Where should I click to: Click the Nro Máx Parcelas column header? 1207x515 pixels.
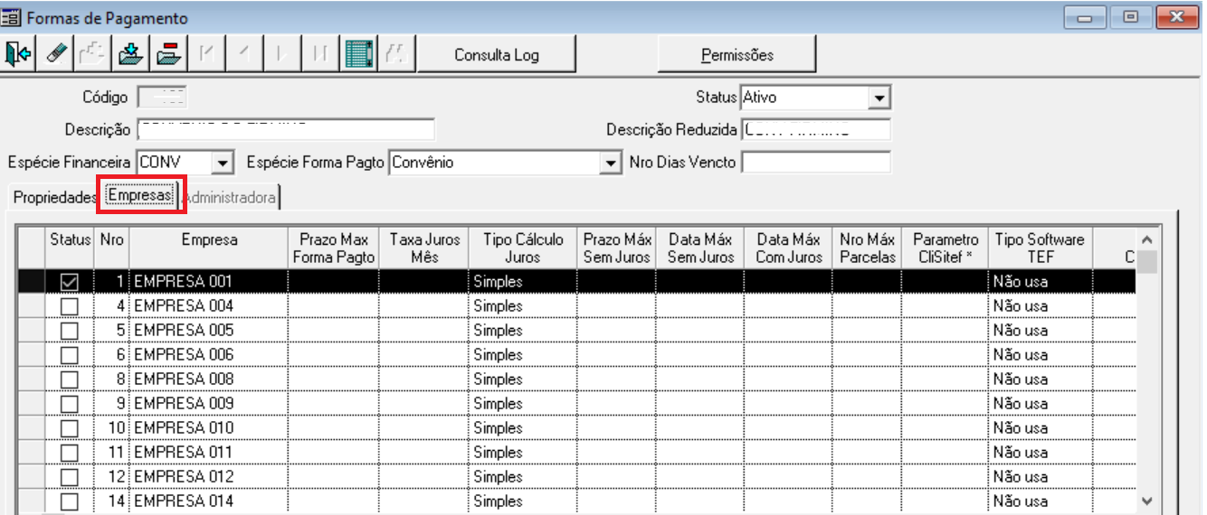[x=867, y=248]
